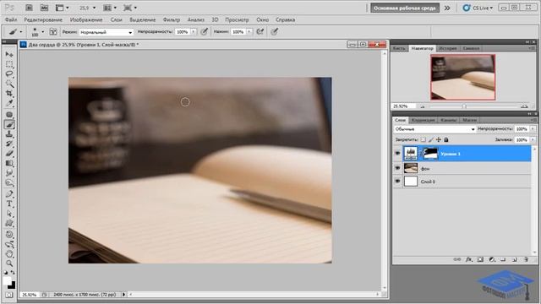Select the Crop tool
The width and height of the screenshot is (541, 304).
click(9, 93)
